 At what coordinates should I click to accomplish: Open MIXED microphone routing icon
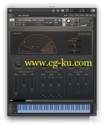pos(44,77)
